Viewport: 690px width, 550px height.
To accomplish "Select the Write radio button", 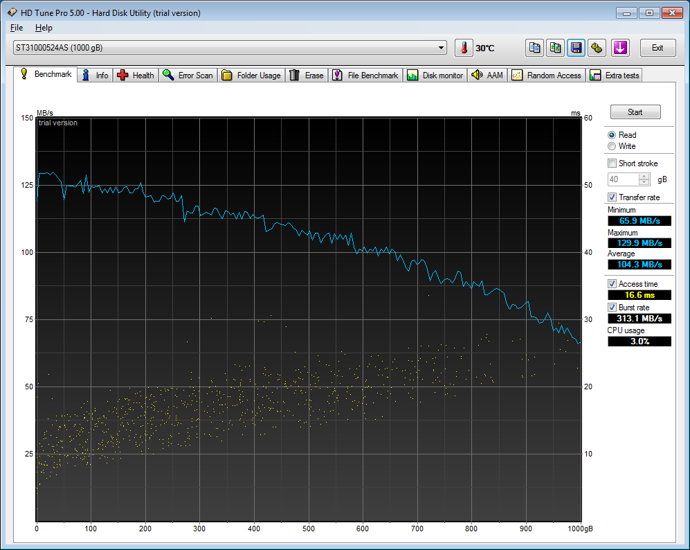I will point(612,146).
